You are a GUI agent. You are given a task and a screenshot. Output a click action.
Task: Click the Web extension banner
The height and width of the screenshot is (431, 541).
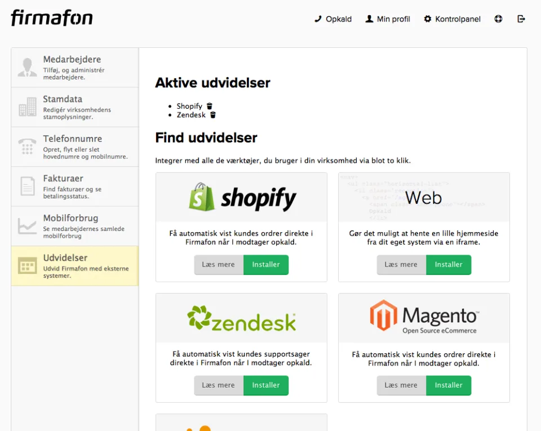[x=424, y=197]
